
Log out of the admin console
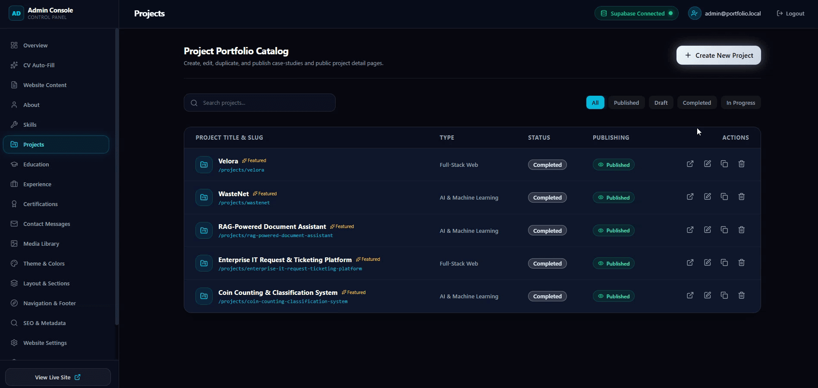[790, 13]
